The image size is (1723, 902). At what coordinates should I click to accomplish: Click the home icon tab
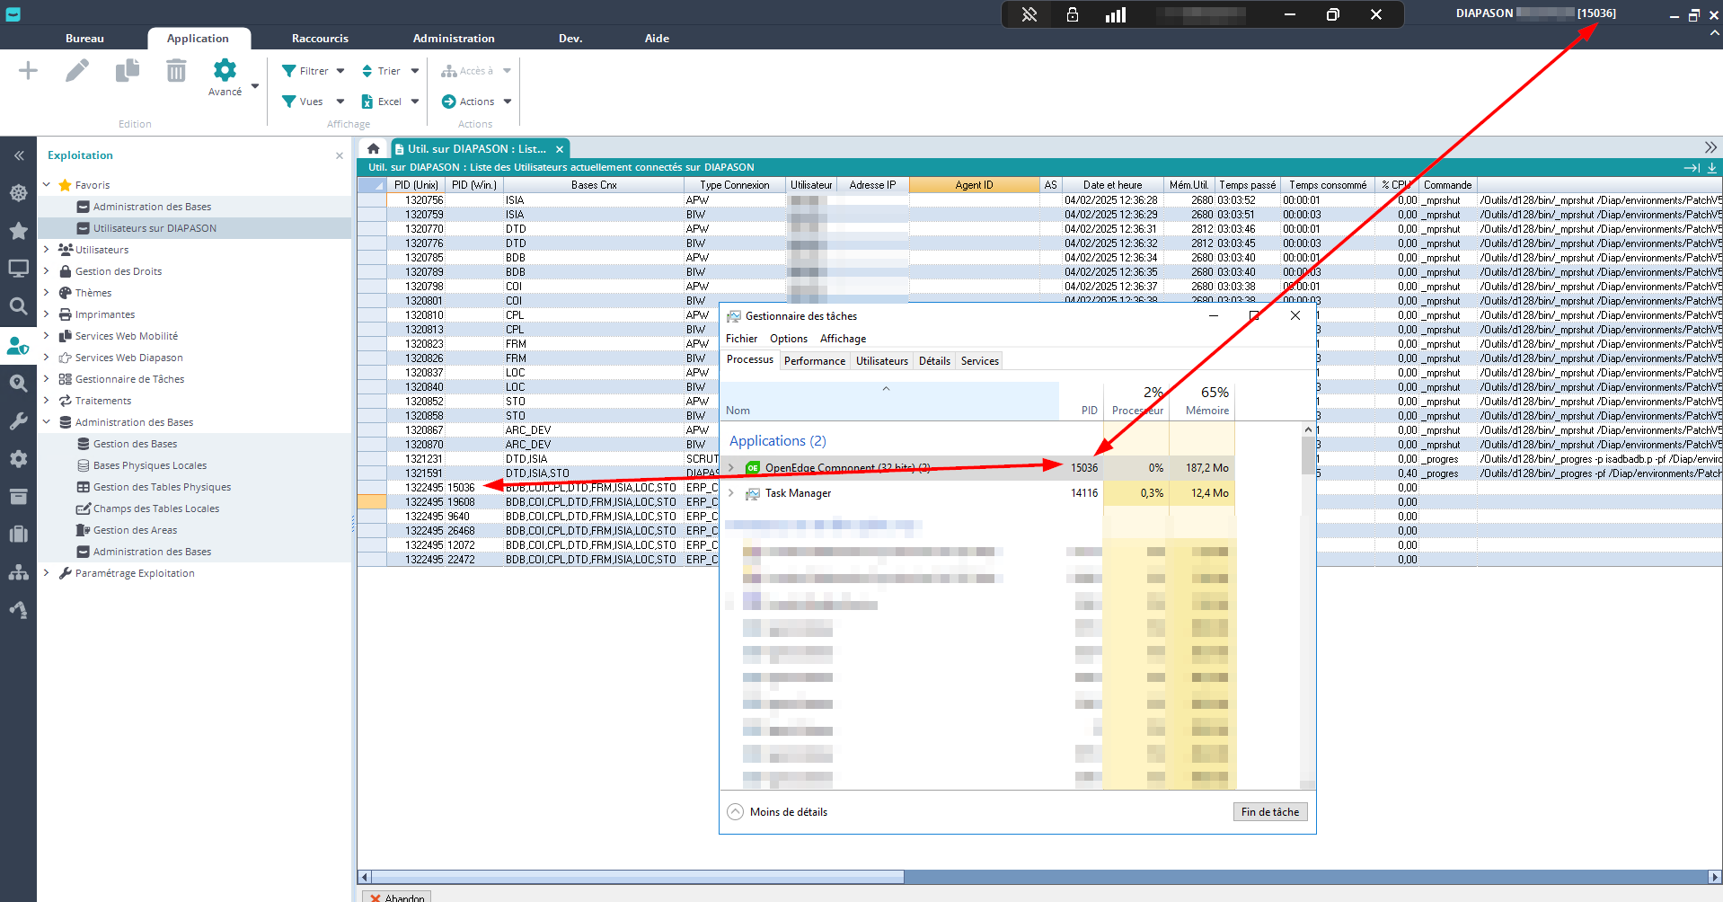[374, 149]
